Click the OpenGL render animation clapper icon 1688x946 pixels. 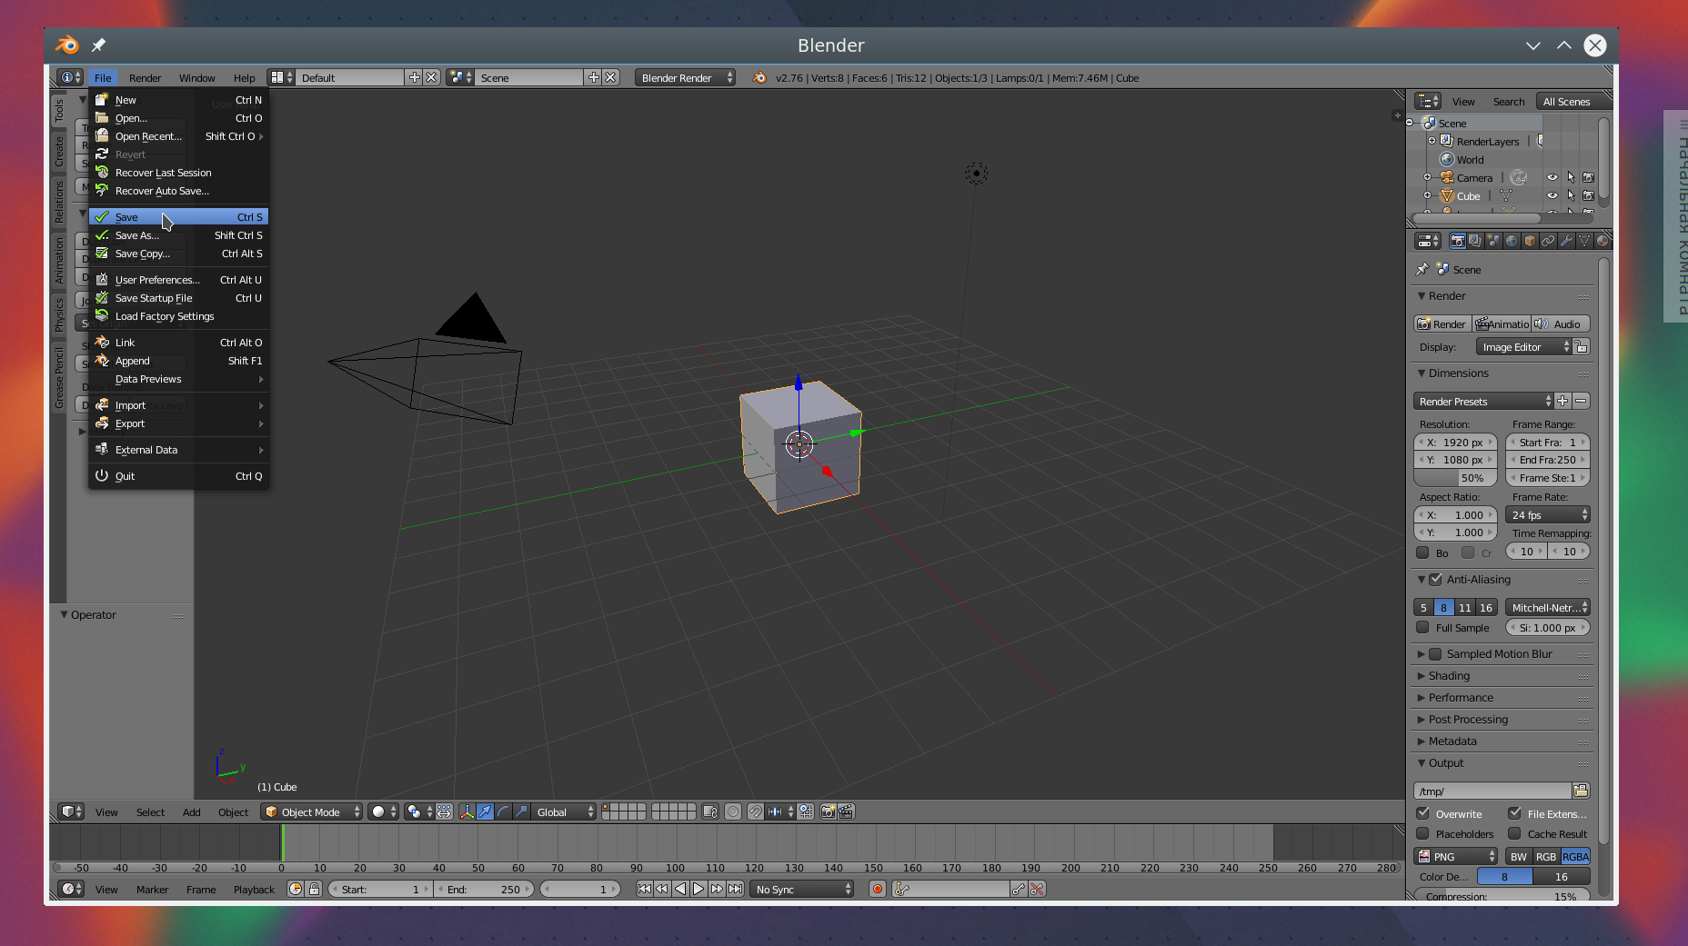point(846,812)
